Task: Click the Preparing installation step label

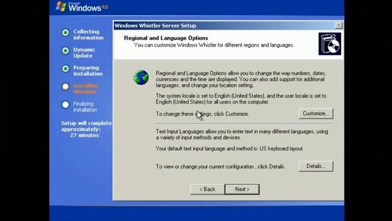Action: 88,71
